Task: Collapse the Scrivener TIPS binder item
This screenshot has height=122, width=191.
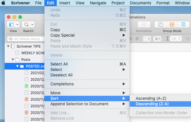Action: [x=8, y=46]
